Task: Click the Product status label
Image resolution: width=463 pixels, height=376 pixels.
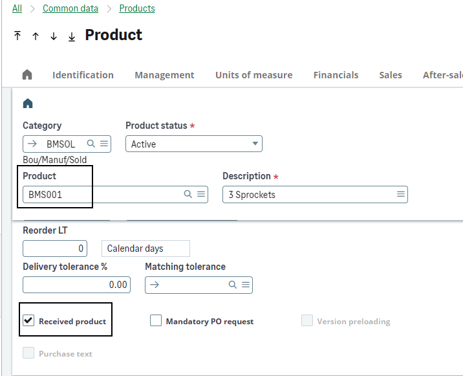Action: pos(156,126)
